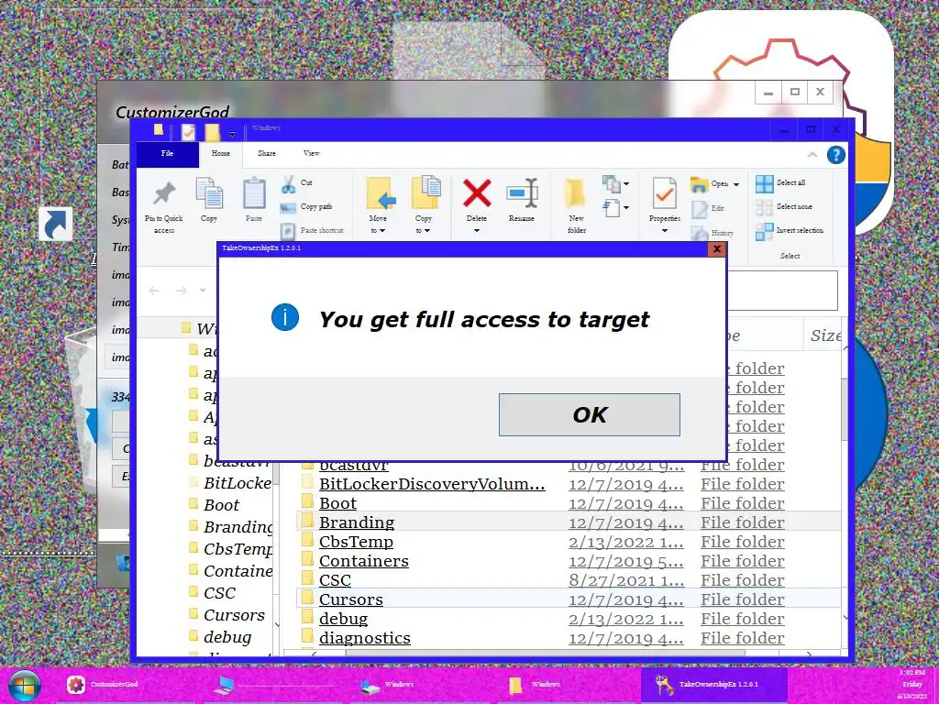Collapse the ribbon with the chevron
The height and width of the screenshot is (704, 939).
tap(812, 155)
